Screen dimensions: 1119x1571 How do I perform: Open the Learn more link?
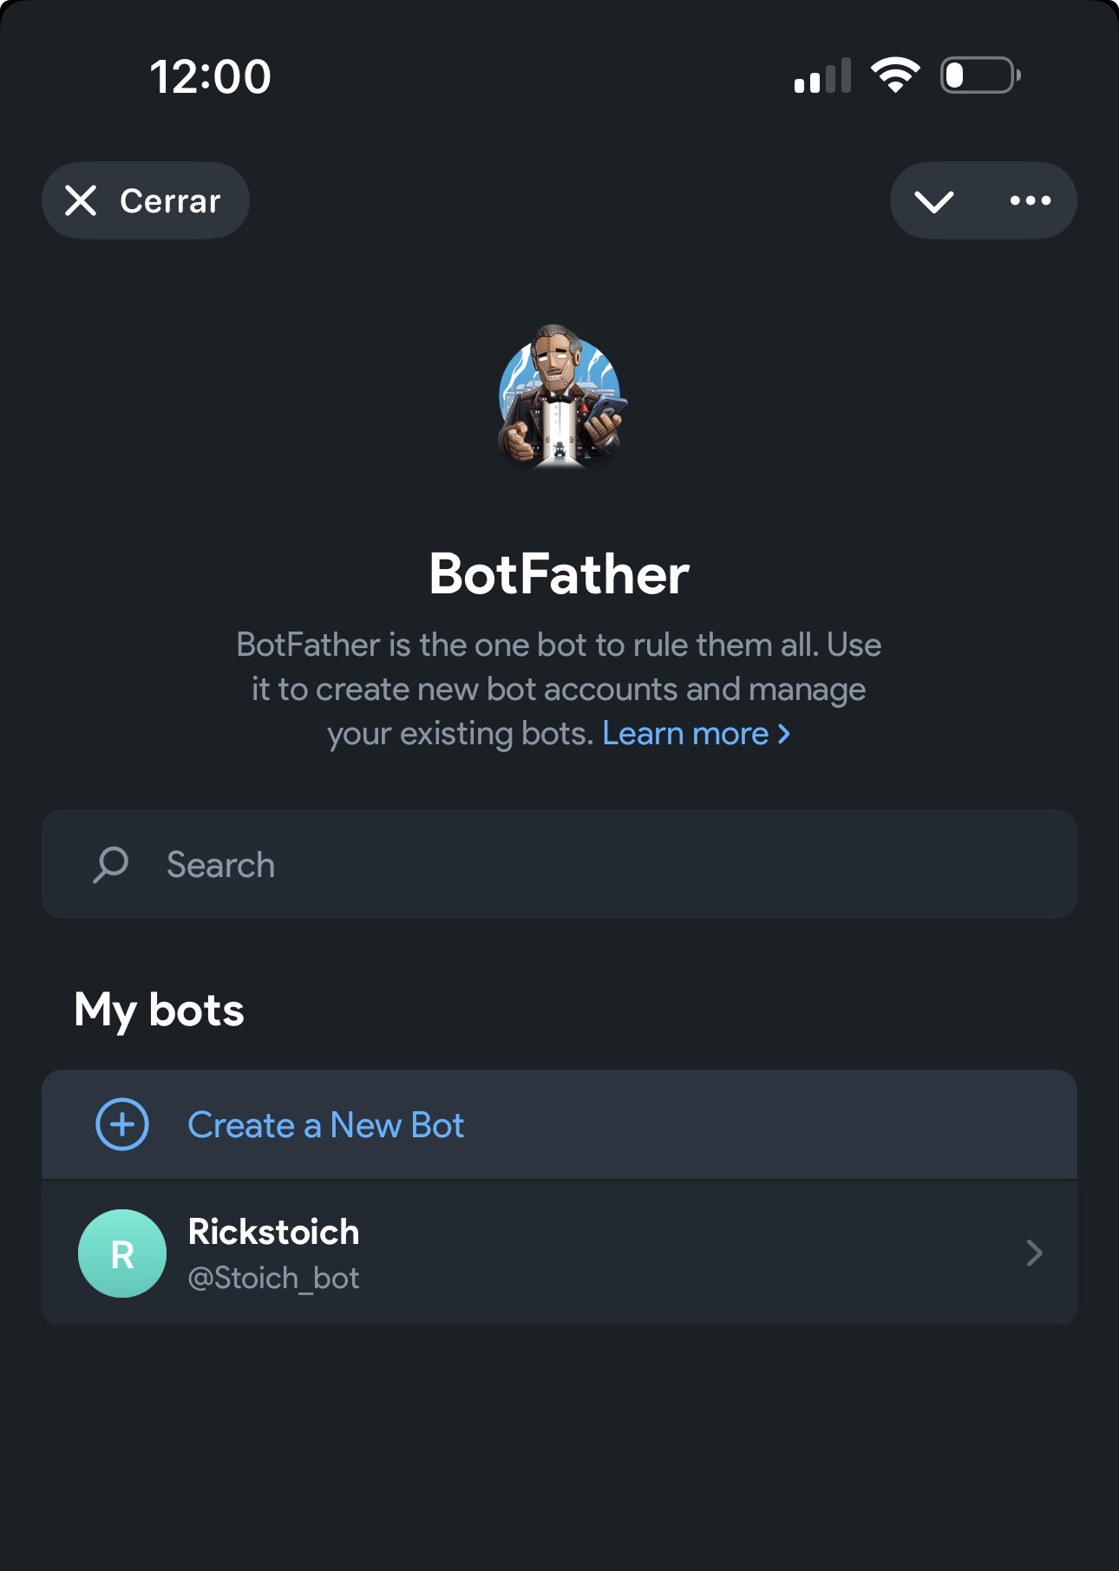click(x=685, y=734)
